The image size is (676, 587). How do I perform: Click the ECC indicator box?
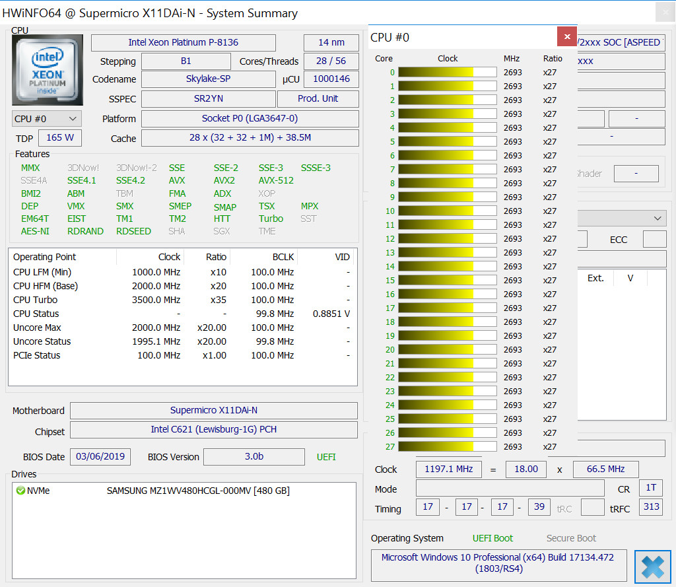point(654,239)
